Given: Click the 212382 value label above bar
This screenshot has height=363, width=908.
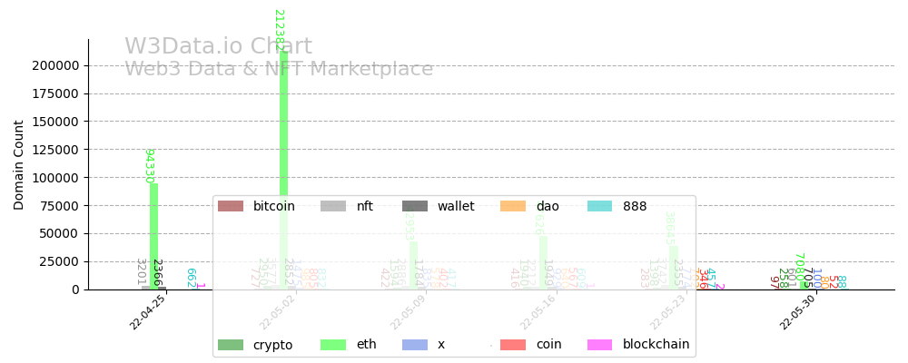Looking at the screenshot, I should (279, 29).
